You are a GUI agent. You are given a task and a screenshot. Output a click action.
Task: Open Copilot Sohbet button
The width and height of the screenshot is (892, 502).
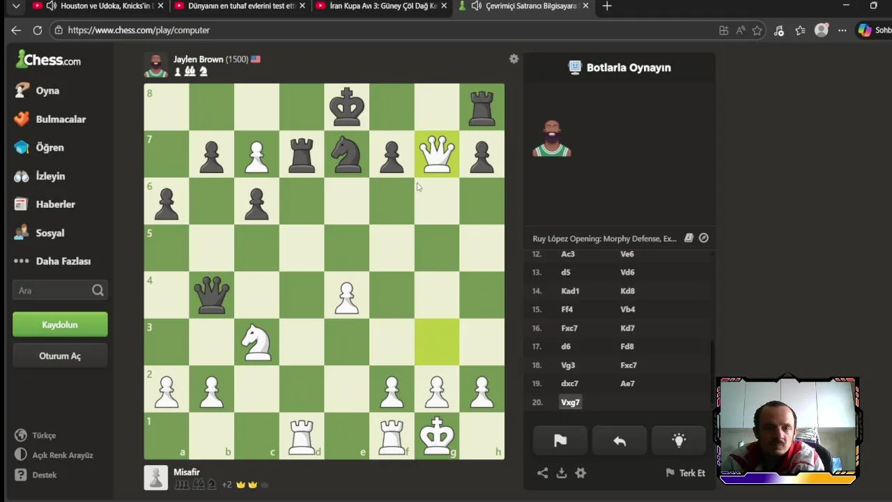point(875,30)
